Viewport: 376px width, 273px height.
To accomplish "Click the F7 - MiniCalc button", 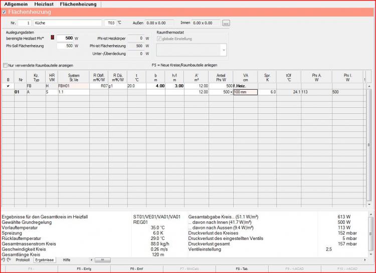I will pos(190,269).
